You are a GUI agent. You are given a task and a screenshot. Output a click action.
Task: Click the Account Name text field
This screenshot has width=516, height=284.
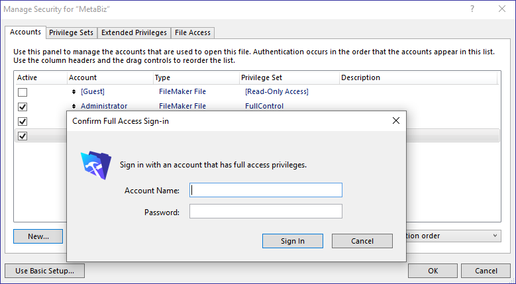pyautogui.click(x=266, y=190)
